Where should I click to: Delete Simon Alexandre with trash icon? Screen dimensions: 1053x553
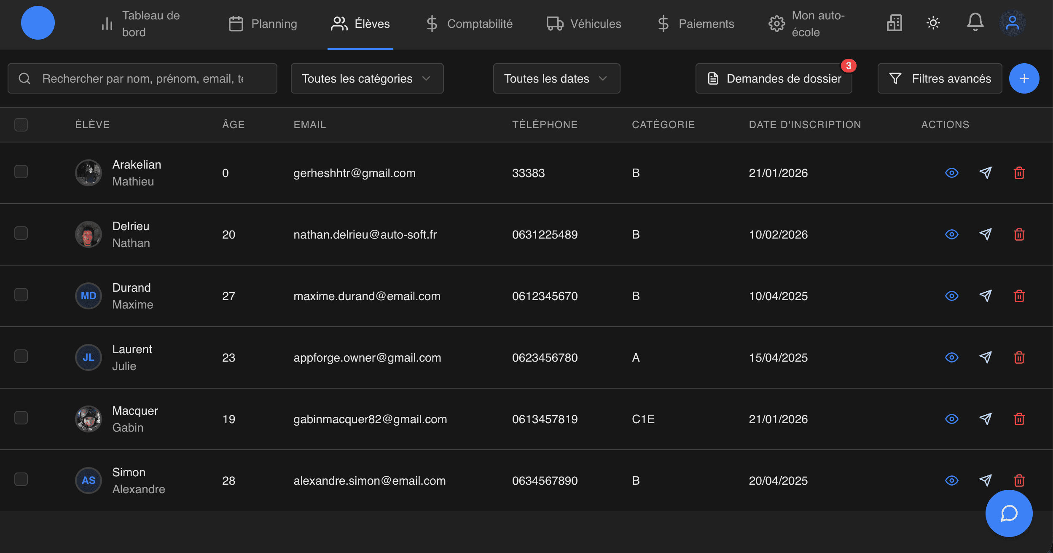tap(1019, 481)
